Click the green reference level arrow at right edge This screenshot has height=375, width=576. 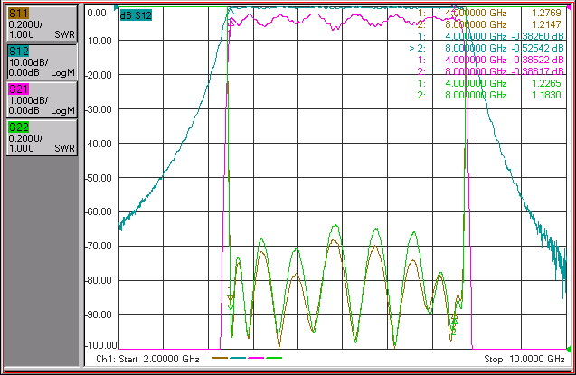[569, 348]
